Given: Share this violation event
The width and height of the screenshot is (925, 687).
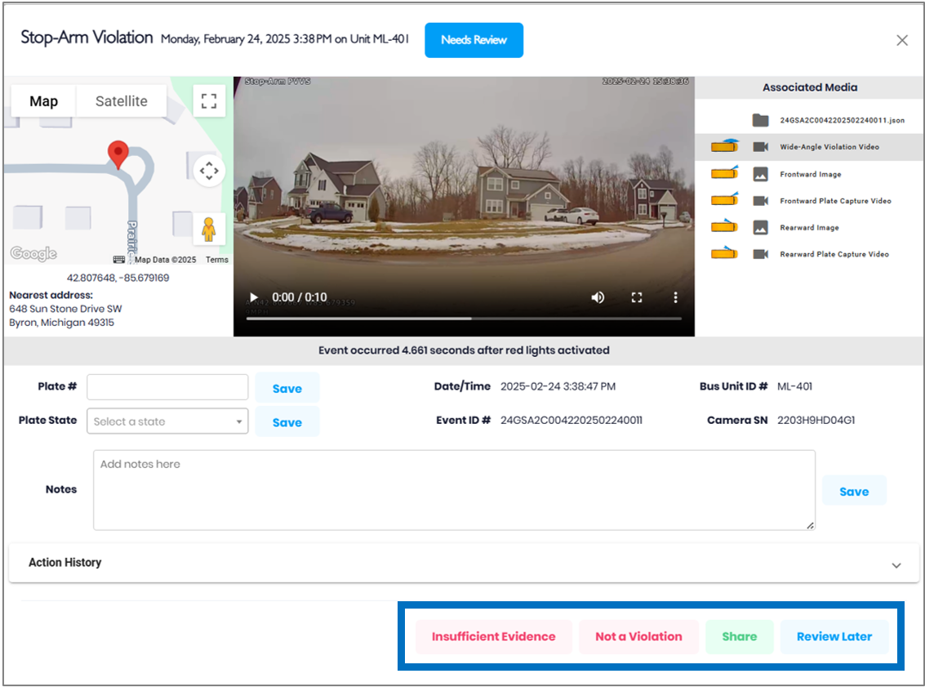Looking at the screenshot, I should pos(739,636).
